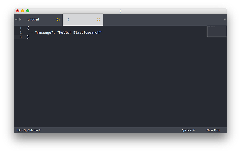Image resolution: width=241 pixels, height=153 pixels.
Task: Open the tab list dropdown arrow
Action: (x=224, y=20)
